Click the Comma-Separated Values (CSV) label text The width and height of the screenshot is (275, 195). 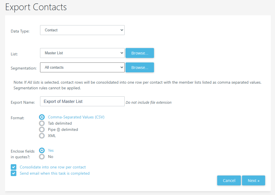click(76, 117)
